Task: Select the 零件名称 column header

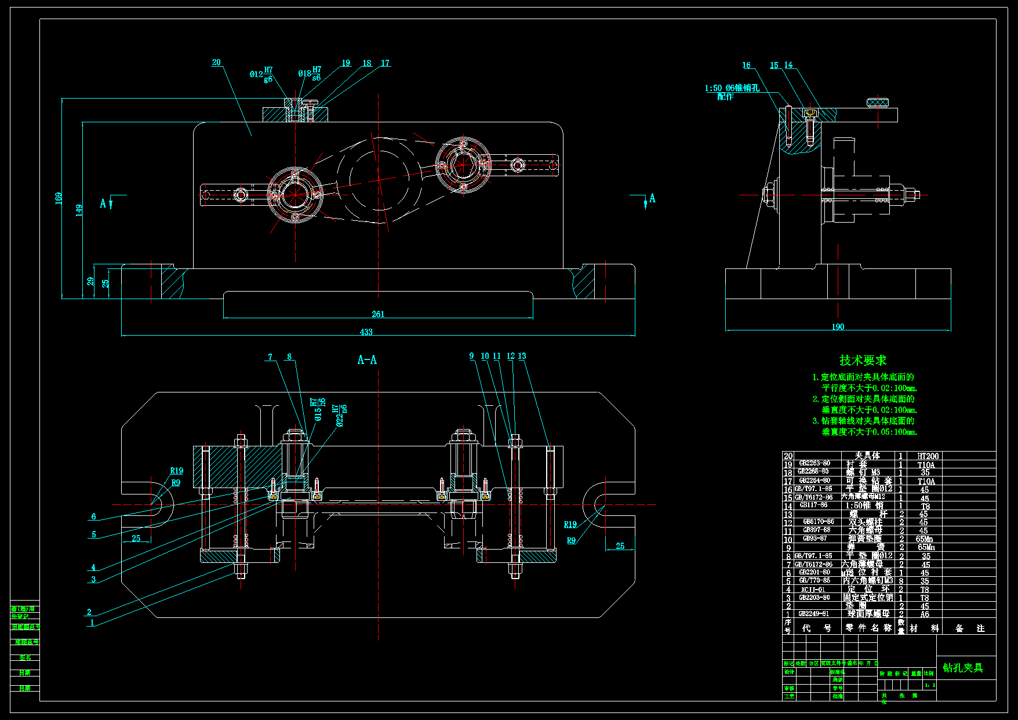Action: click(868, 628)
